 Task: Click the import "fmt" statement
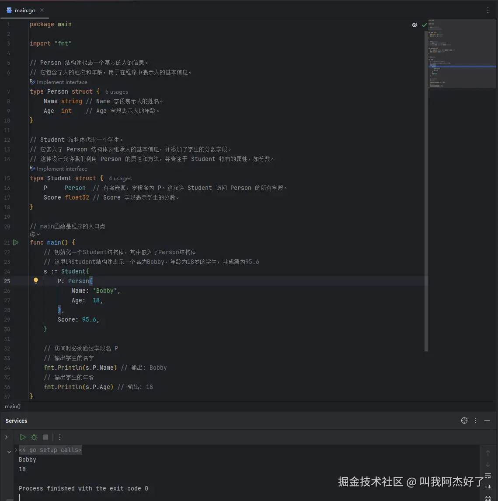50,43
